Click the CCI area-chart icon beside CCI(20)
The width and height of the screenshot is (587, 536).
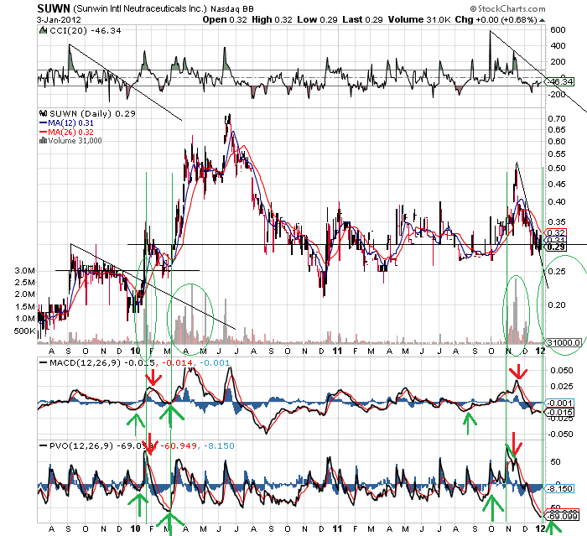click(x=43, y=30)
